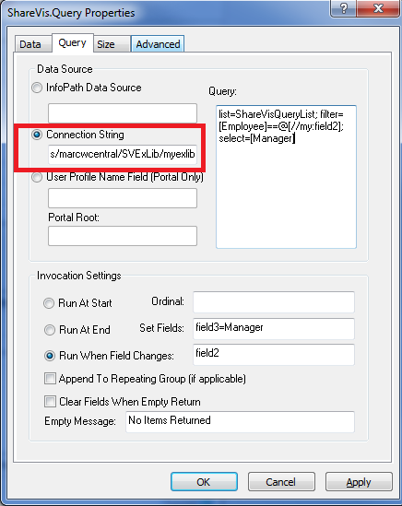Viewport: 402px width, 506px height.
Task: Click the Ordinal text field
Action: [274, 302]
